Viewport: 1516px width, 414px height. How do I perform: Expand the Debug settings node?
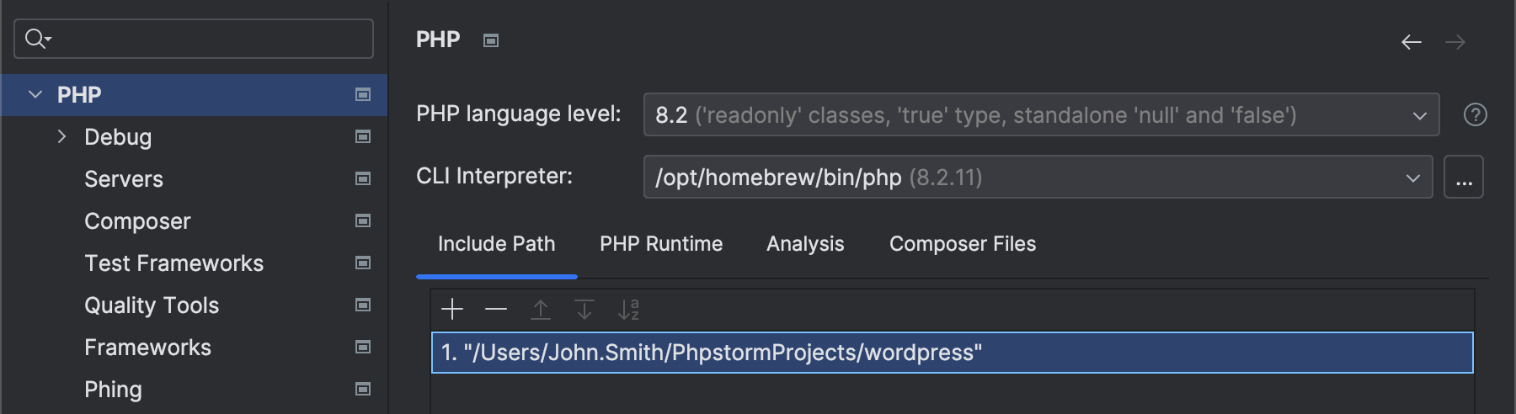click(x=61, y=136)
